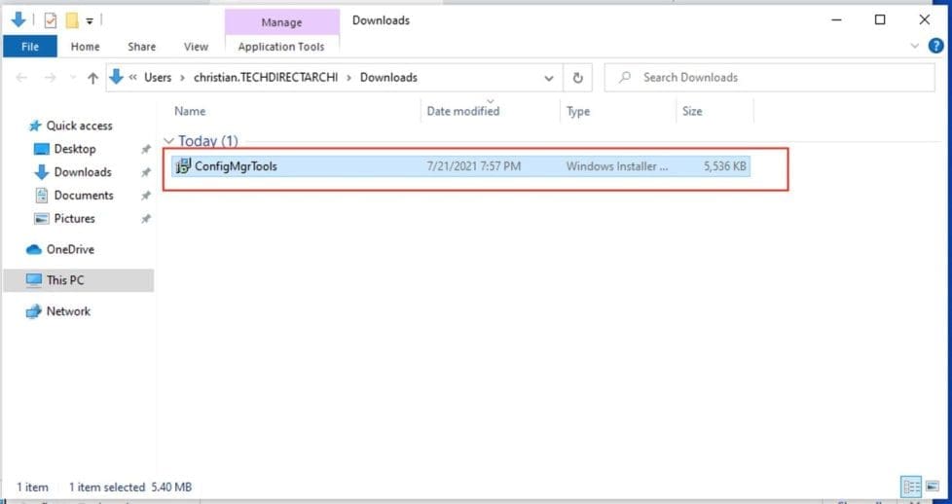Open Customize Quick Access Toolbar dropdown
Viewport: 952px width, 504px height.
coord(90,20)
